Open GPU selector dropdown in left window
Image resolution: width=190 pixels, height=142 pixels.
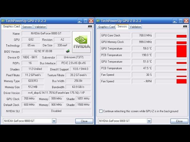coord(54,121)
